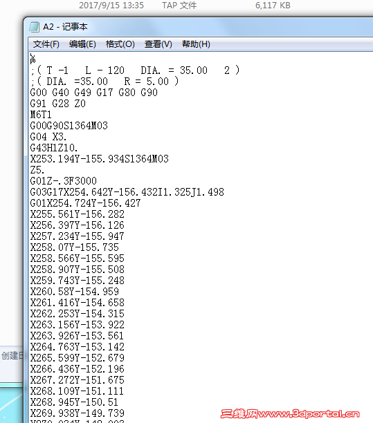The image size is (373, 423).
Task: Click the line G91 G28 Z0
Action: pyautogui.click(x=58, y=104)
